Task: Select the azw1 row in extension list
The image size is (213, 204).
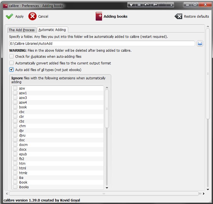Action: pyautogui.click(x=58, y=93)
